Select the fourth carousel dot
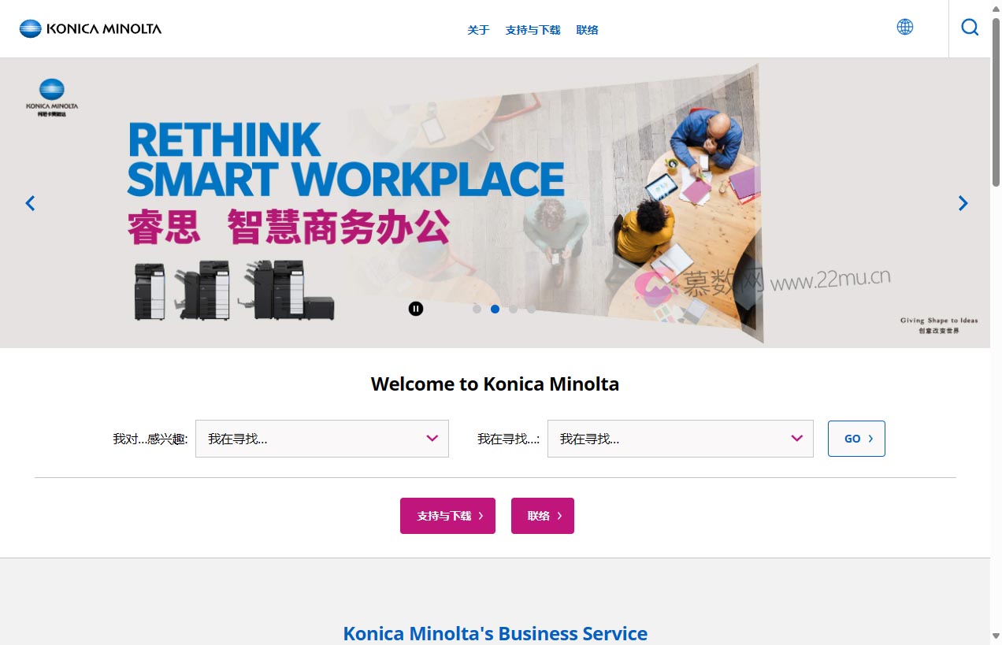 coord(531,309)
